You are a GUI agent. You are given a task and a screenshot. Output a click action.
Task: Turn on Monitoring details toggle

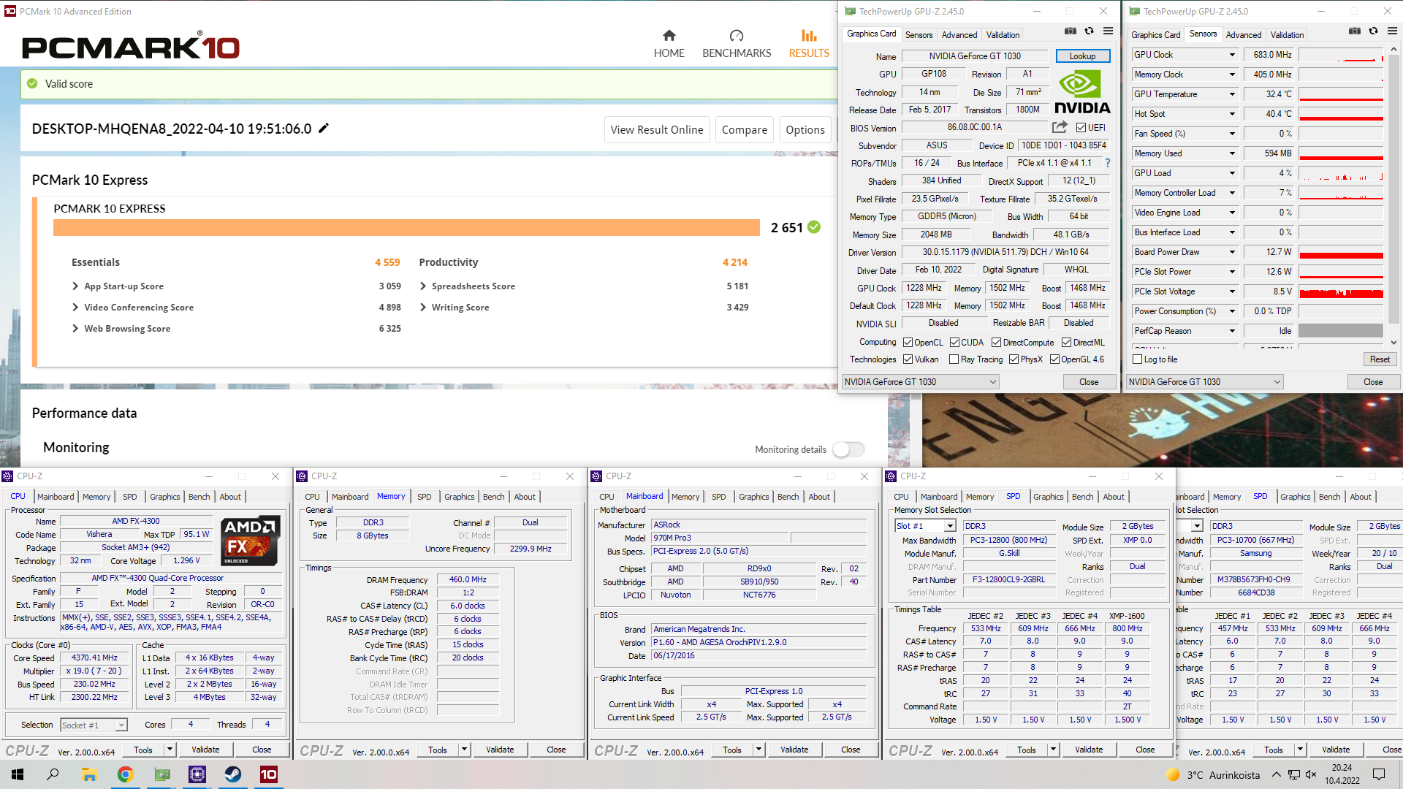[848, 449]
